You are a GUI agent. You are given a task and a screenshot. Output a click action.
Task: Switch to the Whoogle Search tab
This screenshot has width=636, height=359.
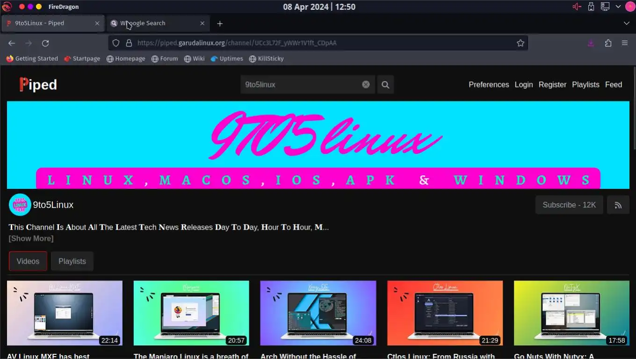(x=158, y=23)
